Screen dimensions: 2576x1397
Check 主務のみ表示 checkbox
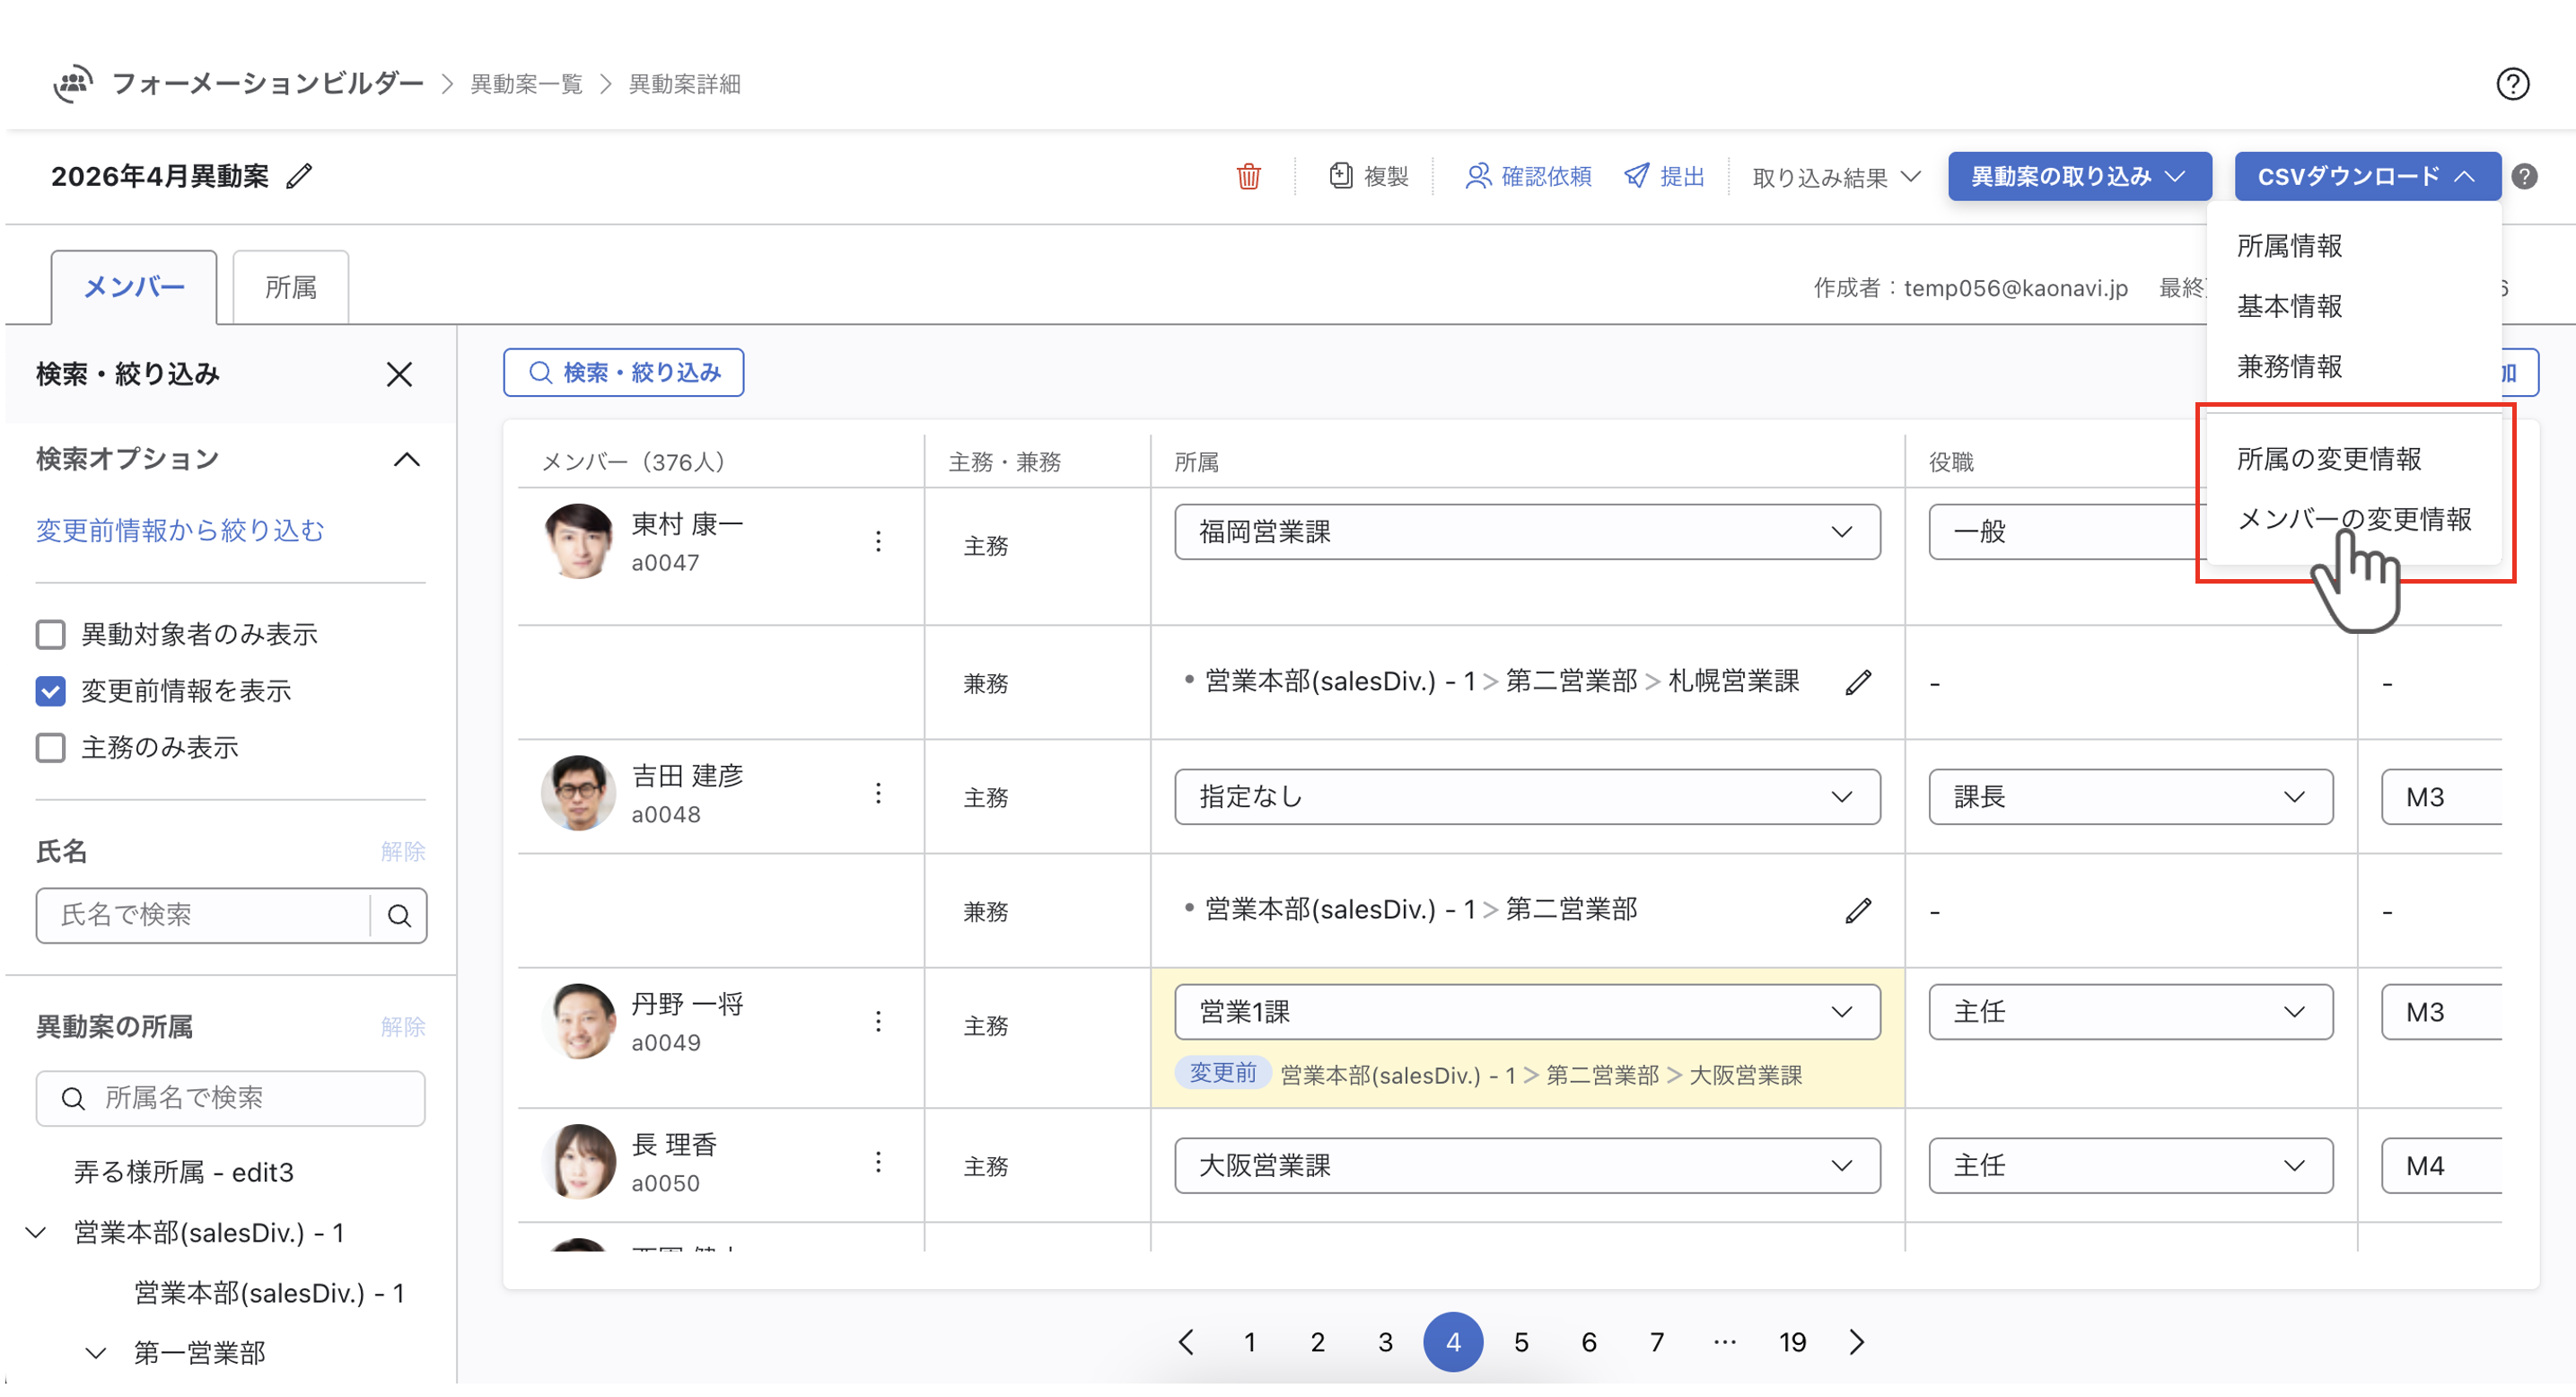click(51, 748)
